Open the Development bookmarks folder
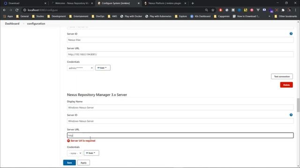Screen dimensions: 300x168 pos(56,16)
